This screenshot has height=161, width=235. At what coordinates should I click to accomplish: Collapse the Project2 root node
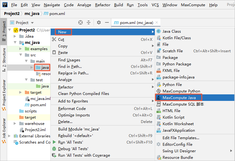click(10, 30)
